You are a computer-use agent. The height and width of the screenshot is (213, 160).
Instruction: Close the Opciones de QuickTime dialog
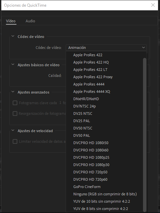153,5
